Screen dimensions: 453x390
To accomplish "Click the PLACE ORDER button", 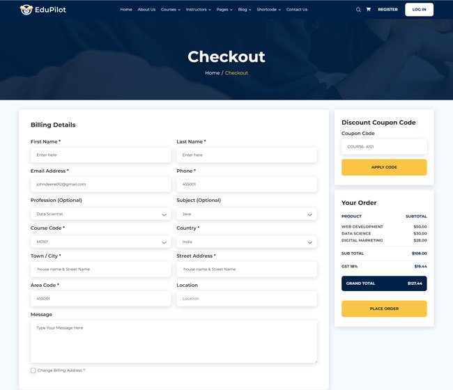I will pos(384,309).
